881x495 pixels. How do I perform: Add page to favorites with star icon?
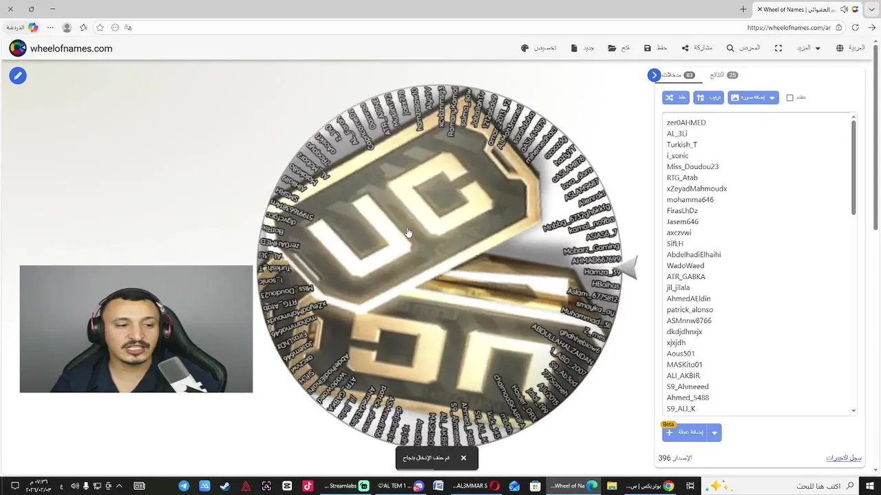click(x=100, y=27)
